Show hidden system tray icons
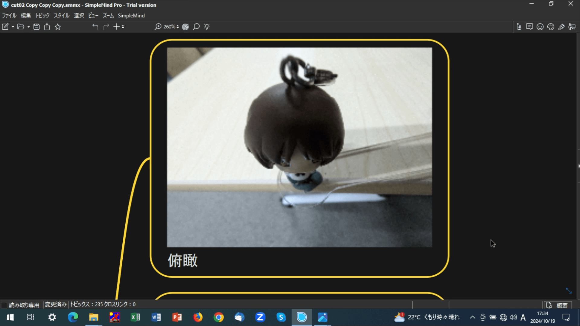 pos(472,317)
